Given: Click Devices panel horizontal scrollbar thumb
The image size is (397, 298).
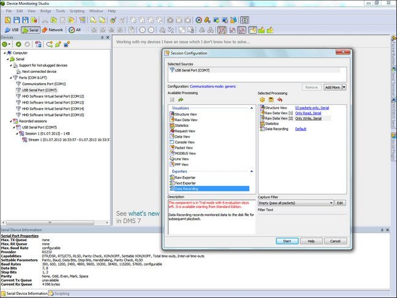Looking at the screenshot, I should coord(50,223).
